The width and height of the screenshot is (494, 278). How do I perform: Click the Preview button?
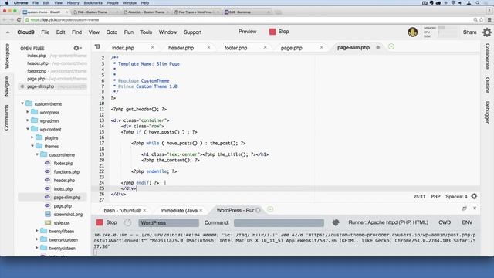[x=247, y=32]
